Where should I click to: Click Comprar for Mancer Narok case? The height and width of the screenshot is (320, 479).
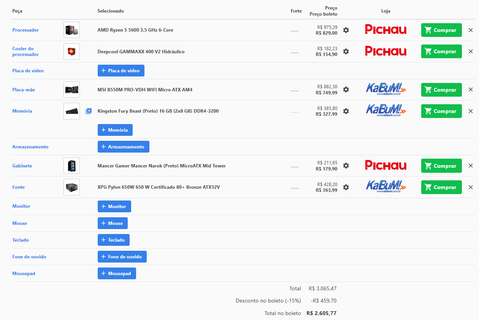coord(441,166)
